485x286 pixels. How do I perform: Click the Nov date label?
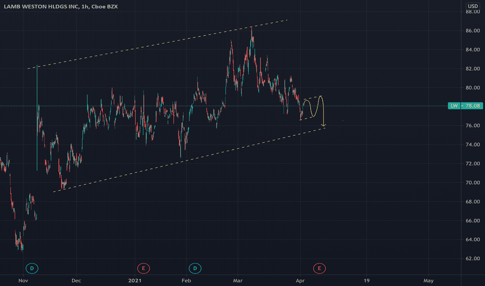pyautogui.click(x=23, y=281)
